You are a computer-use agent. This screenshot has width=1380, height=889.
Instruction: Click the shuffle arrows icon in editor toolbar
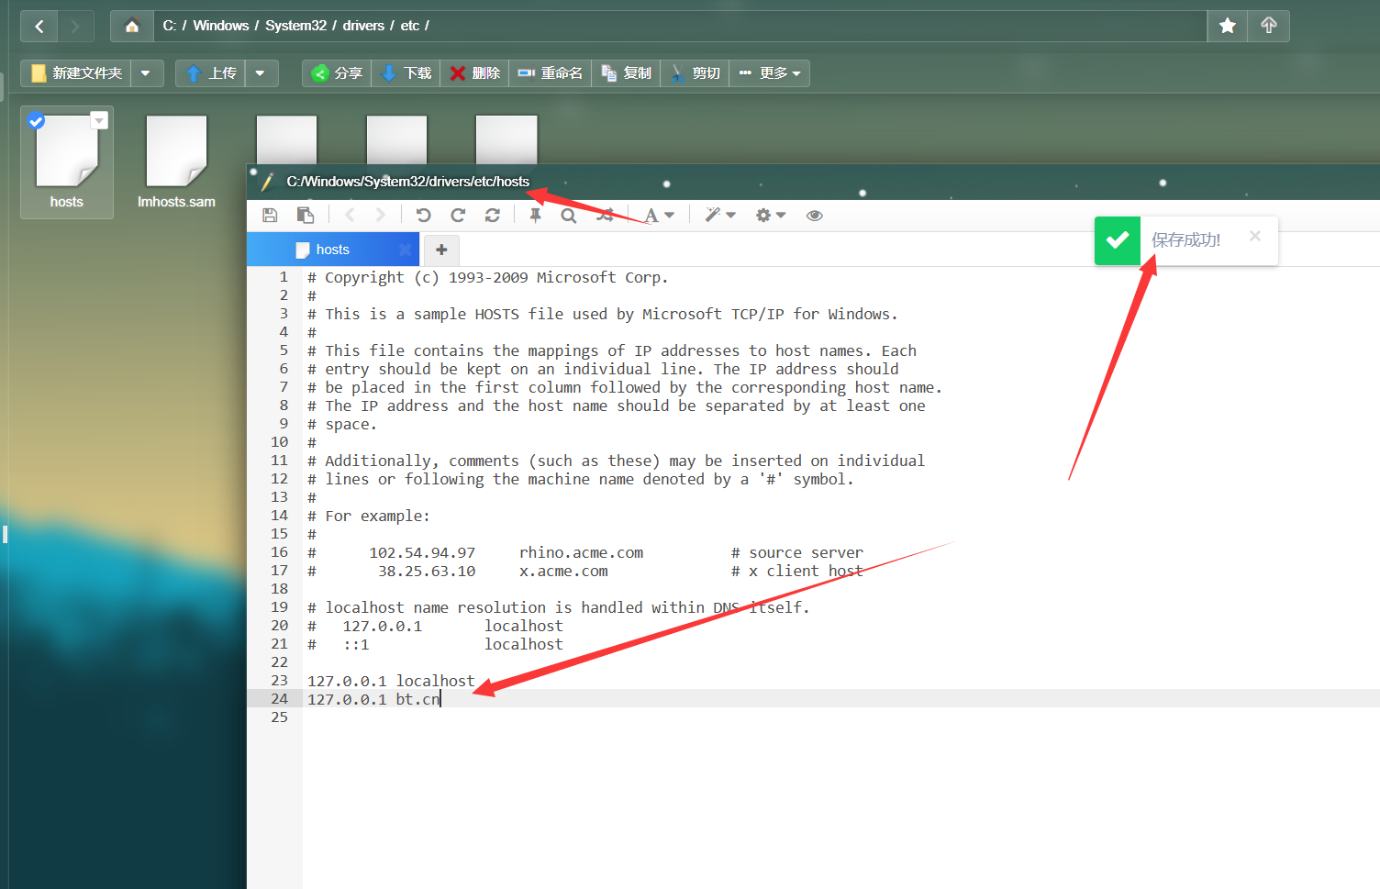click(x=605, y=215)
